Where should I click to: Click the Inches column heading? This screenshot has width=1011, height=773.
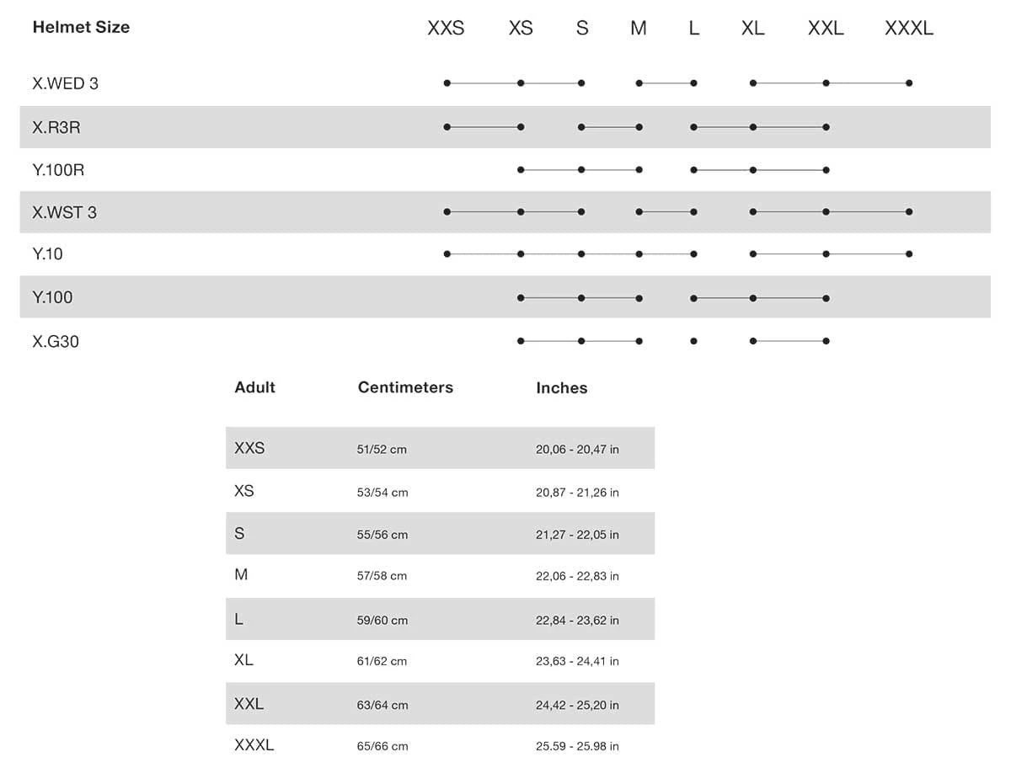[x=561, y=388]
